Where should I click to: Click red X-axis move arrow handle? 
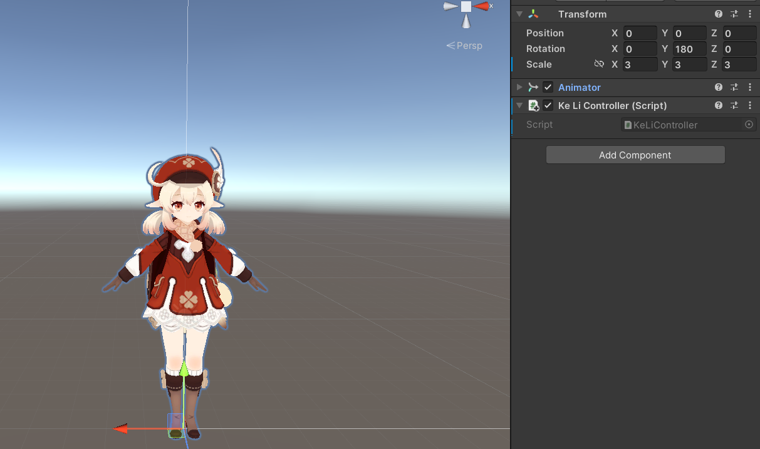click(x=121, y=429)
